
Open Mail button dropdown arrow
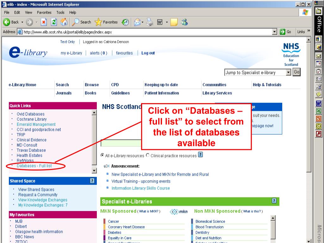142,22
